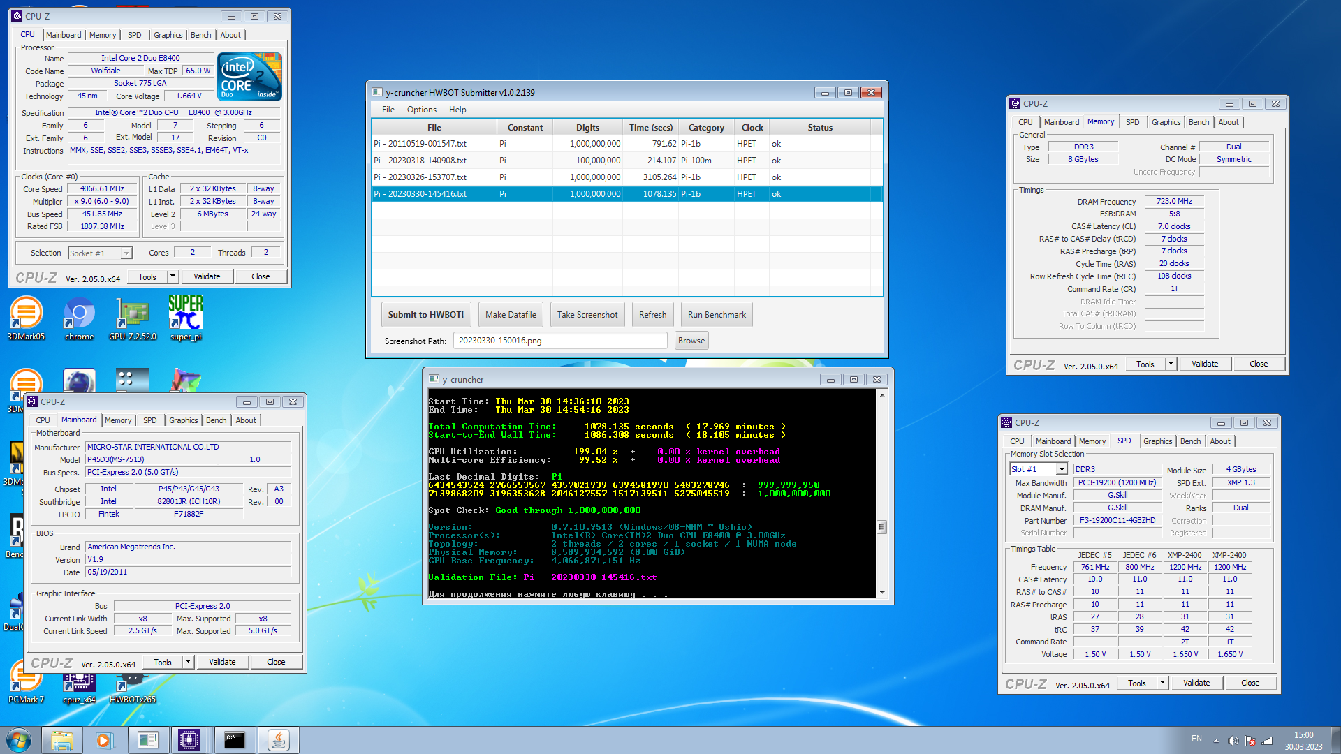Click the Action Center flag tray icon

(1250, 741)
